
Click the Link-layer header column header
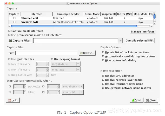point(68,14)
